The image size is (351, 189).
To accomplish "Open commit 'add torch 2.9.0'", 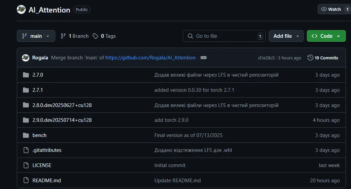I will 171,120.
